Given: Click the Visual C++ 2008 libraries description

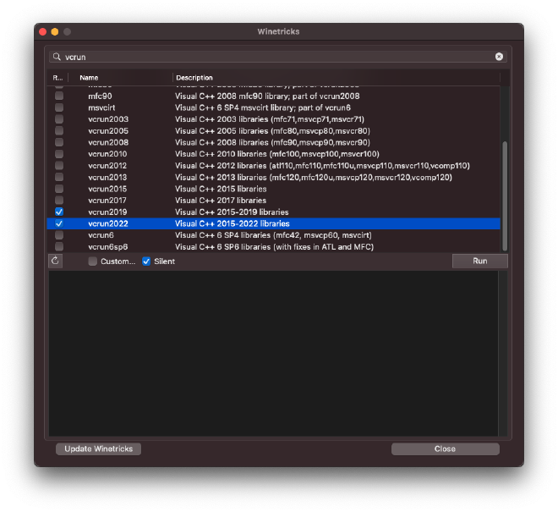Looking at the screenshot, I should point(272,142).
